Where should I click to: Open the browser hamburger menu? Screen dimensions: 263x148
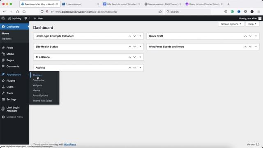point(258,12)
